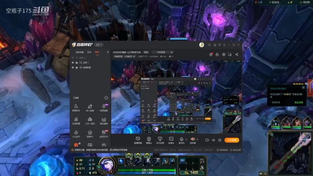Open the hamburger menu in title bar
The image size is (313, 176).
pos(224,45)
